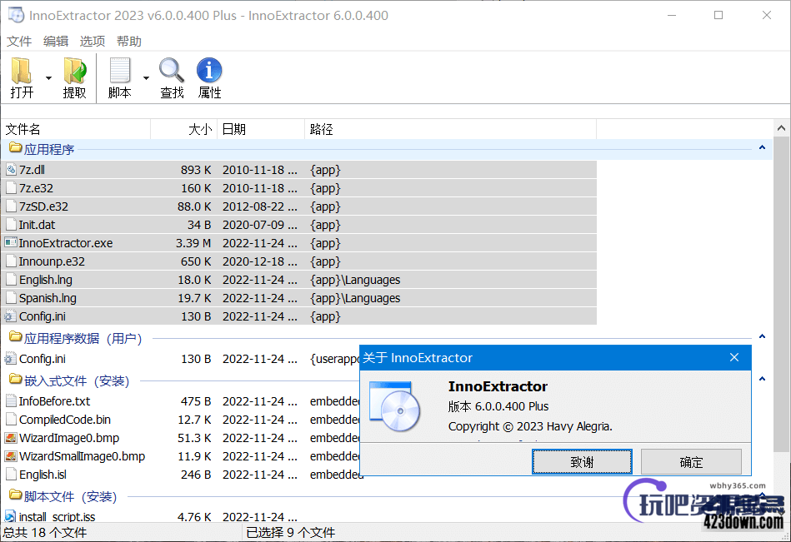The width and height of the screenshot is (791, 542).
Task: Click the {app}\Languages path of English.lng
Action: tap(355, 280)
